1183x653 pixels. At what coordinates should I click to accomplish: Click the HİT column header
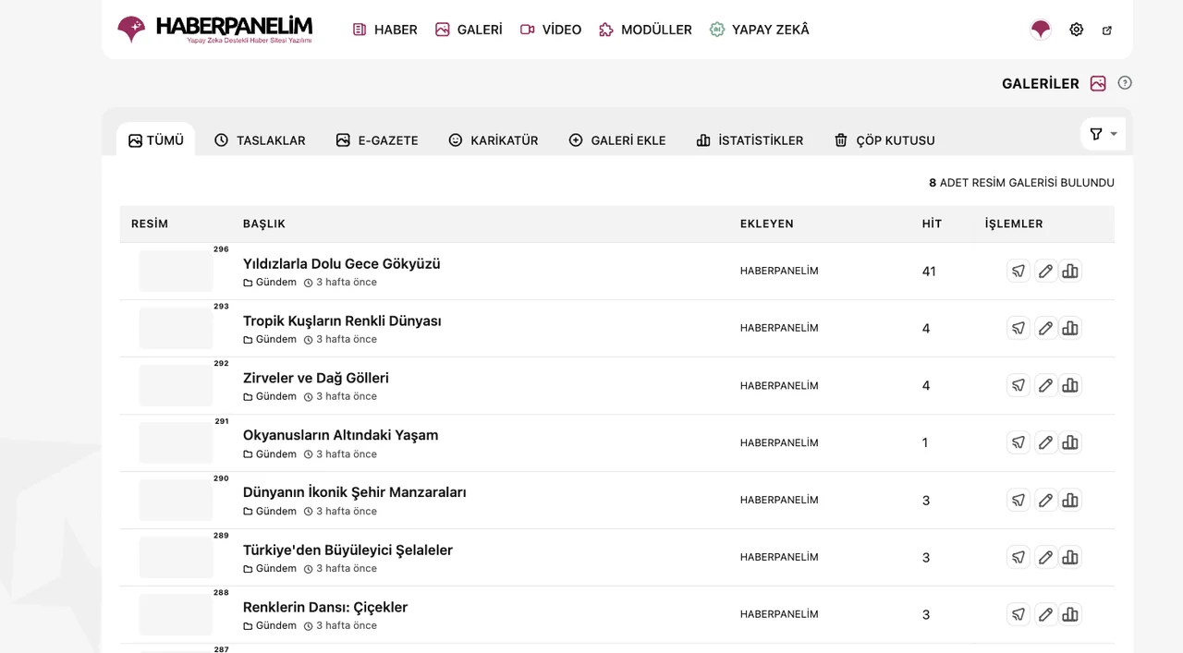(x=932, y=224)
